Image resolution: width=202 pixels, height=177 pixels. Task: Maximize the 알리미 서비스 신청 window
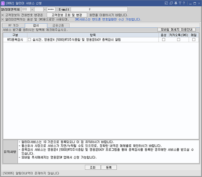(195, 3)
